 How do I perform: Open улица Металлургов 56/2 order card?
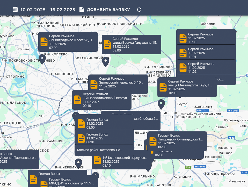click(187, 87)
